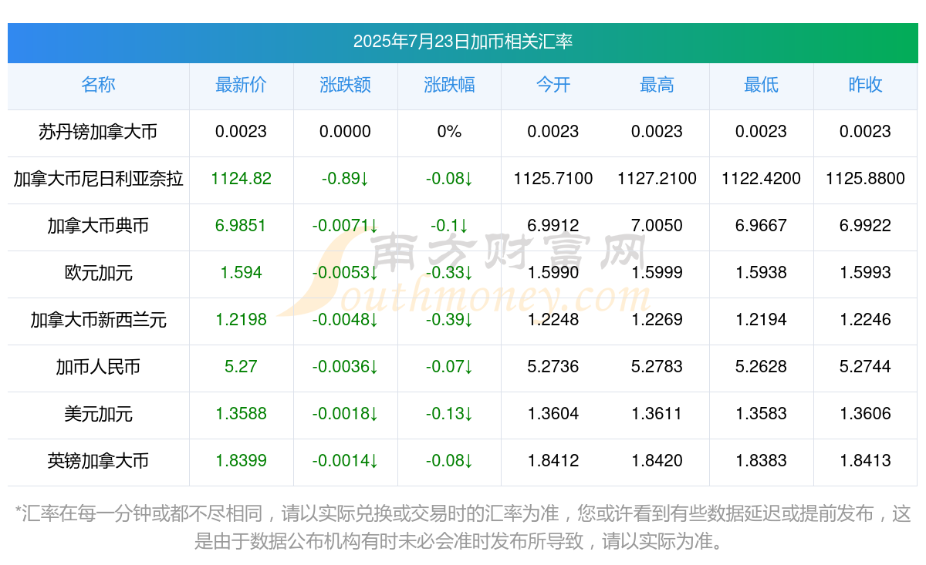Viewport: 926px width, 565px height.
Task: Click change percent -0.1↓
Action: click(x=449, y=226)
